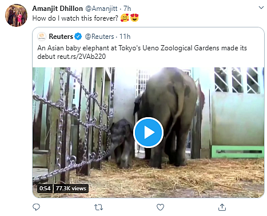Open the tweet options chevron menu
The width and height of the screenshot is (267, 216).
(261, 7)
